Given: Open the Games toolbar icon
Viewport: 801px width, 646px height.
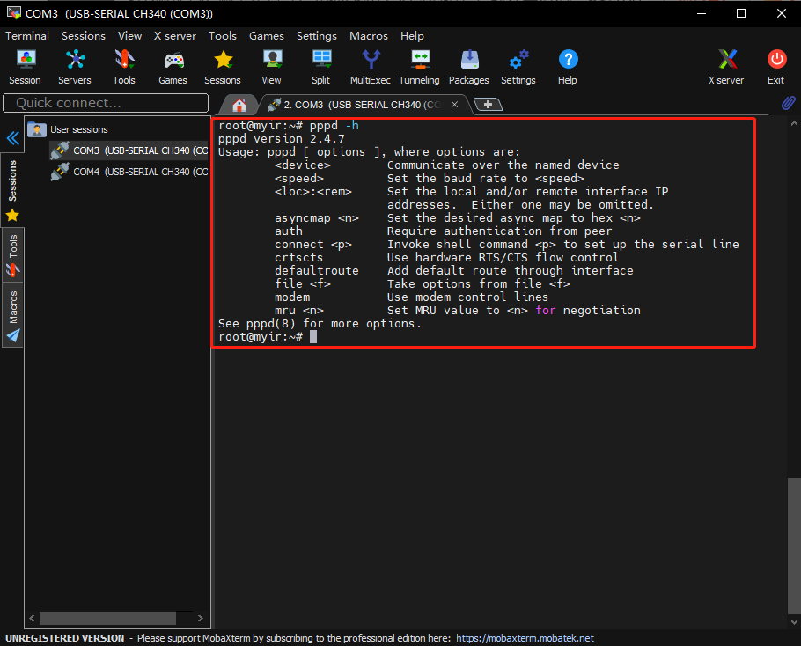Looking at the screenshot, I should pos(173,67).
